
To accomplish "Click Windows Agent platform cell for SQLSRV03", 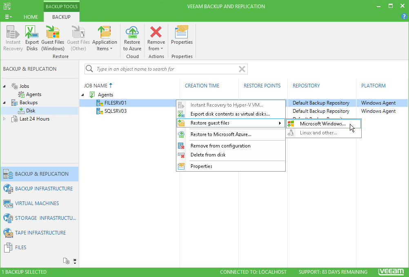I will (378, 111).
